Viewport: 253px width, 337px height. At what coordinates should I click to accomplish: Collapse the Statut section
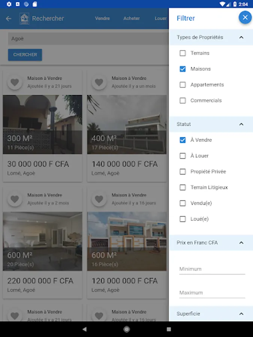[x=241, y=124]
